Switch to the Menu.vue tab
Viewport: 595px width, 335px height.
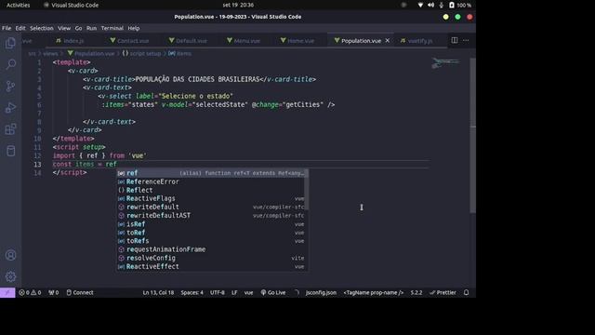click(x=244, y=41)
